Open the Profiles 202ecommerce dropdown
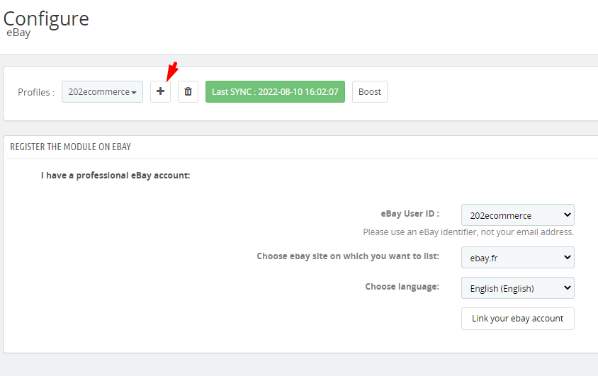 102,92
